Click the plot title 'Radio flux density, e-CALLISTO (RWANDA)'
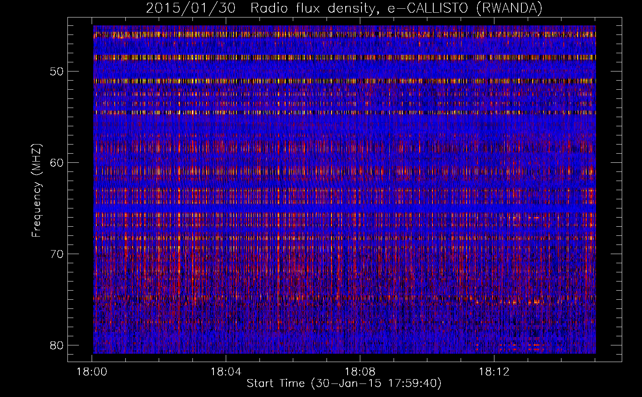The width and height of the screenshot is (642, 397). point(396,8)
